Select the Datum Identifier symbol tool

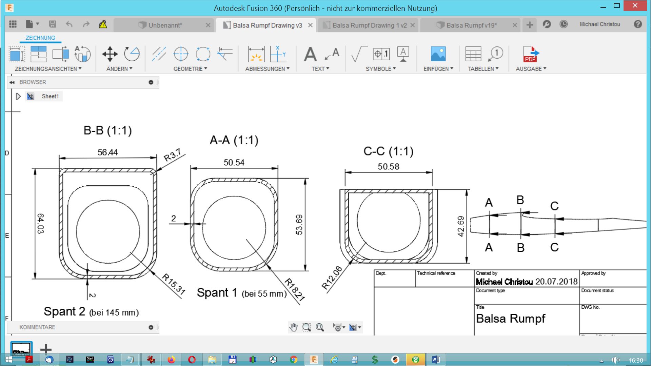[403, 54]
